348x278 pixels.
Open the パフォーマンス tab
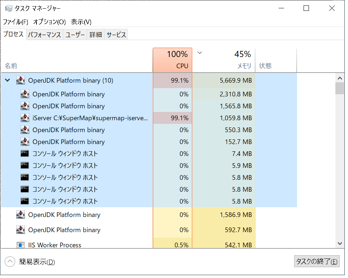tap(44, 35)
